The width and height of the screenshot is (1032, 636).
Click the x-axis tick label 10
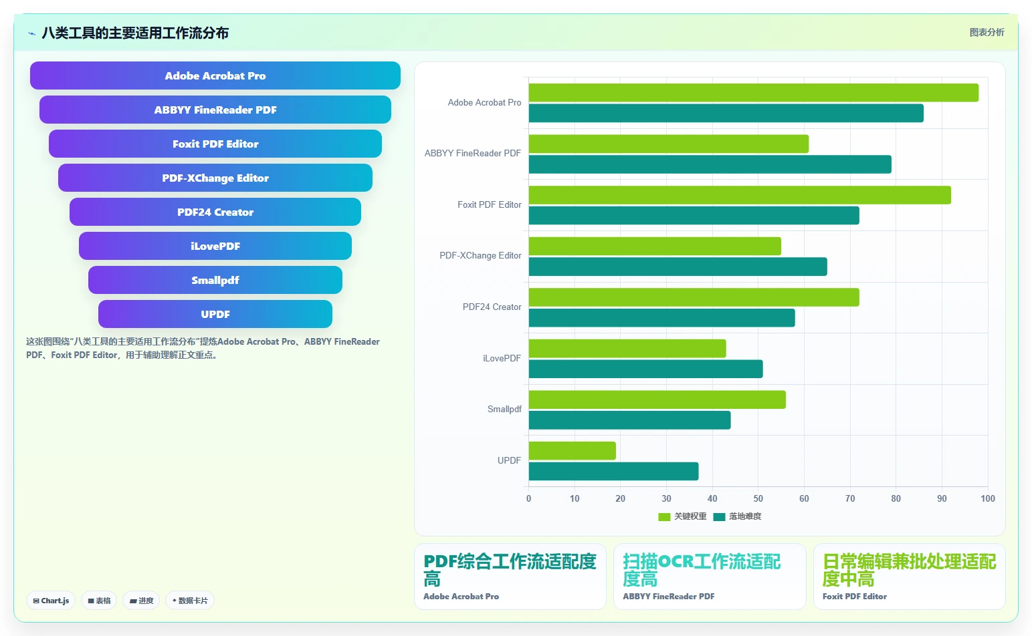575,498
